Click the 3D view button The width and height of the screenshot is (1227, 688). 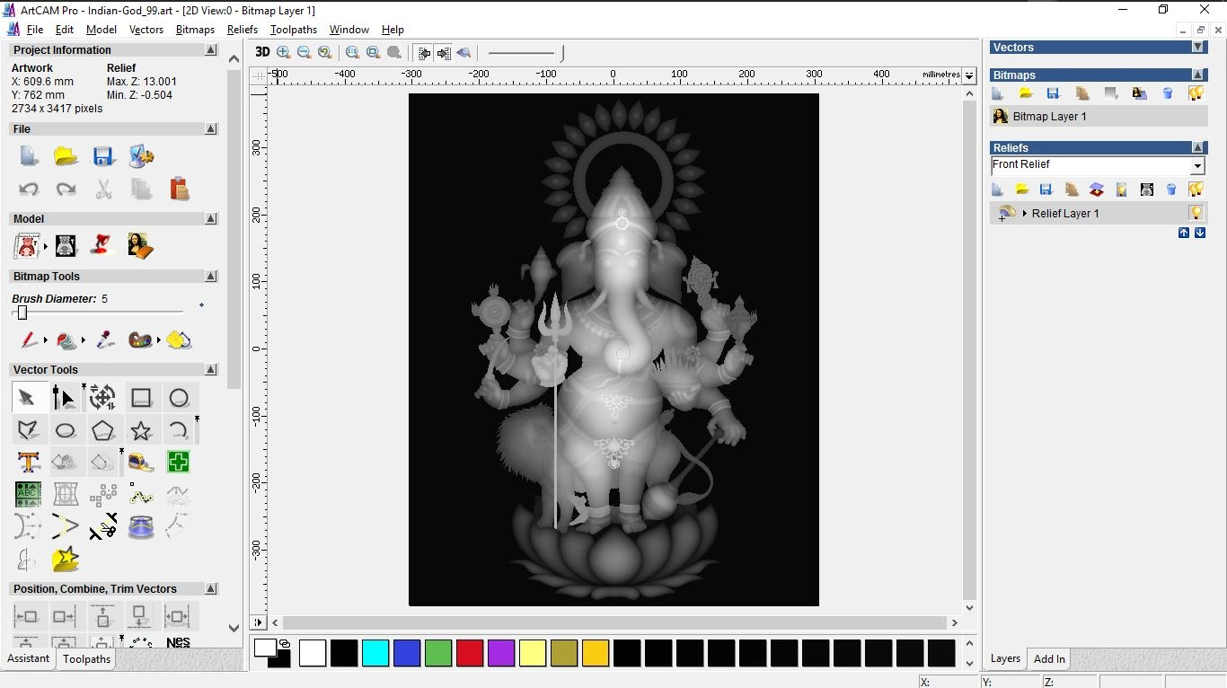pos(262,52)
